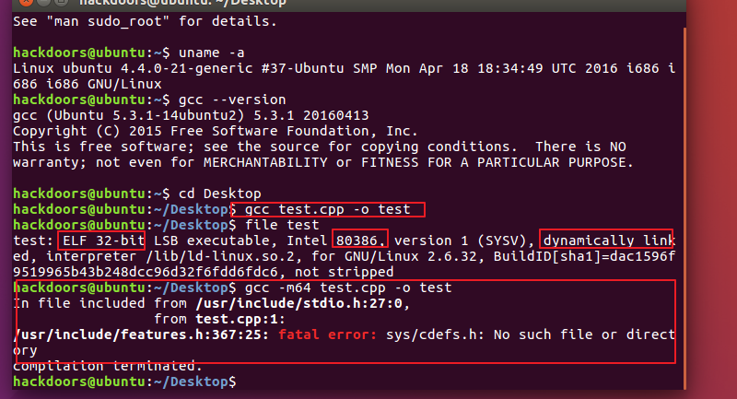Click the 'dynamically link' text
This screenshot has height=399, width=737.
[x=609, y=241]
